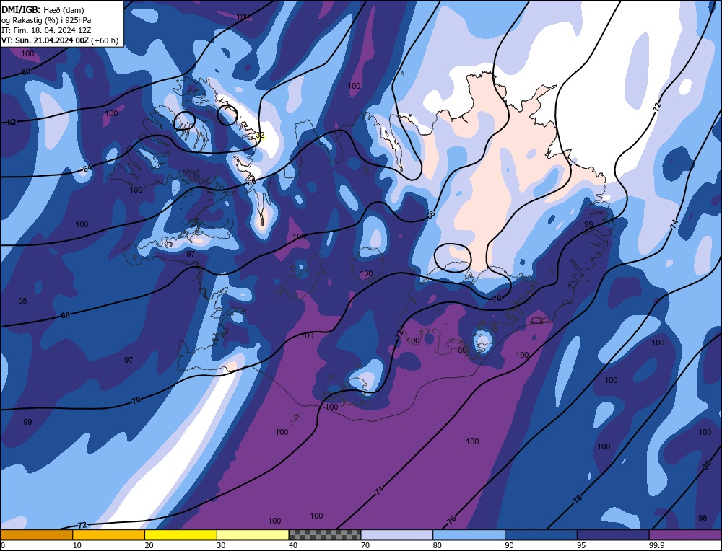
Task: Click the legend scale value 0
Action: [3, 545]
